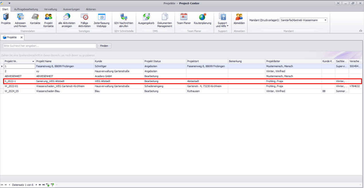Sort by the Projekt Status column header
The image size is (364, 188).
[x=164, y=61]
